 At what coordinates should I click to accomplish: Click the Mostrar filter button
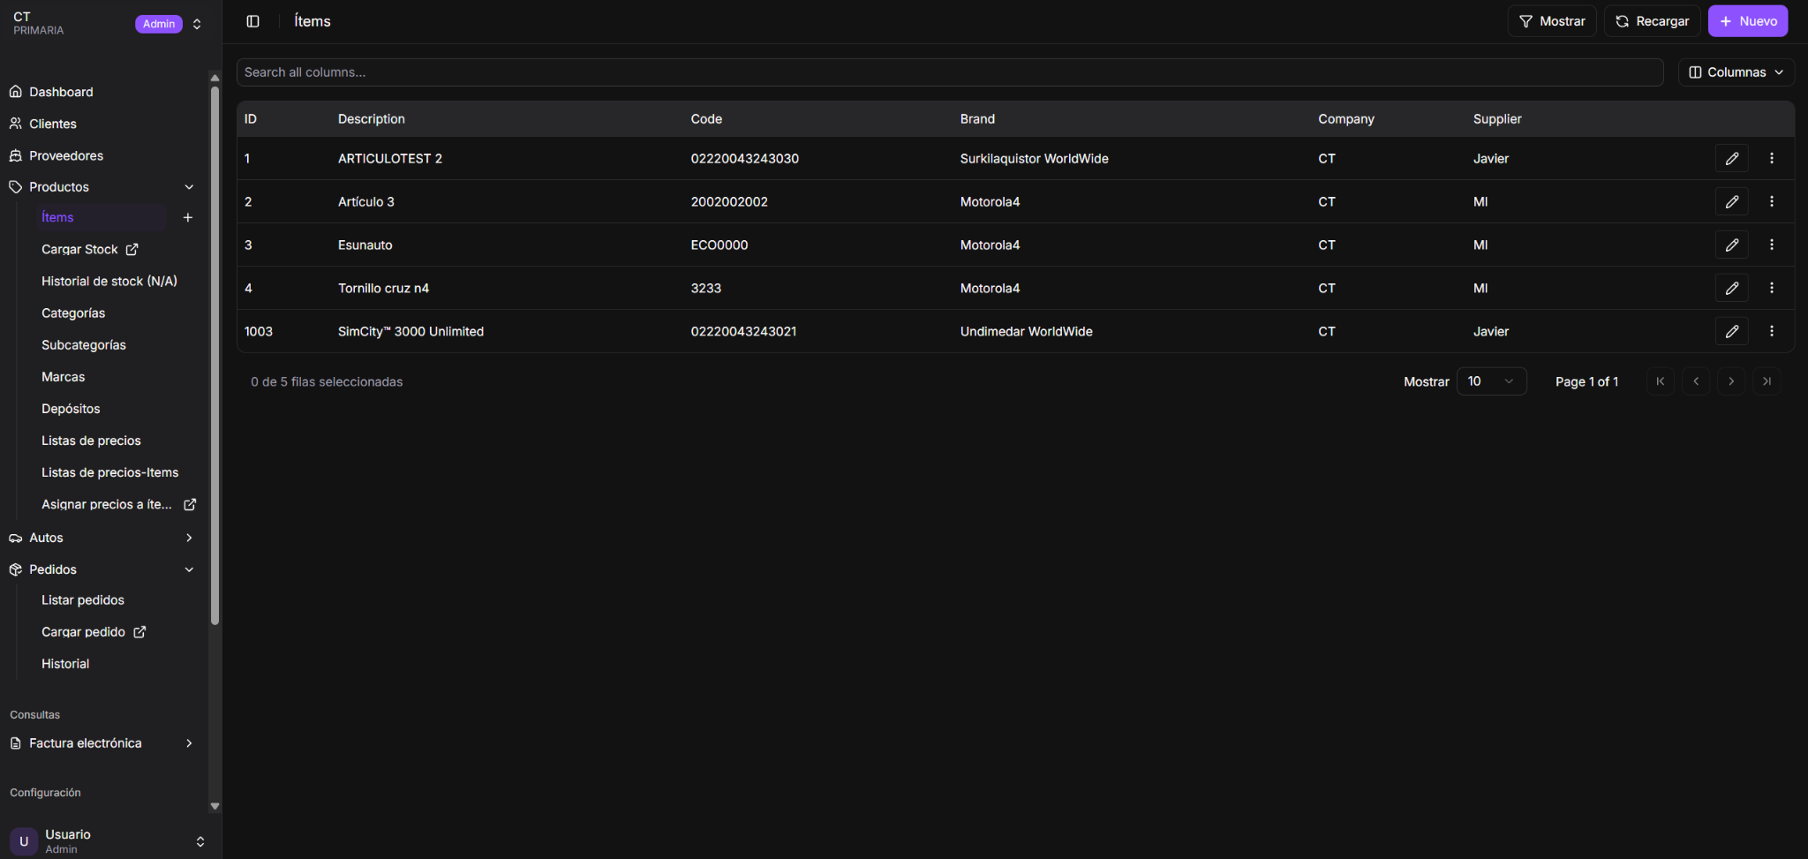click(x=1551, y=21)
